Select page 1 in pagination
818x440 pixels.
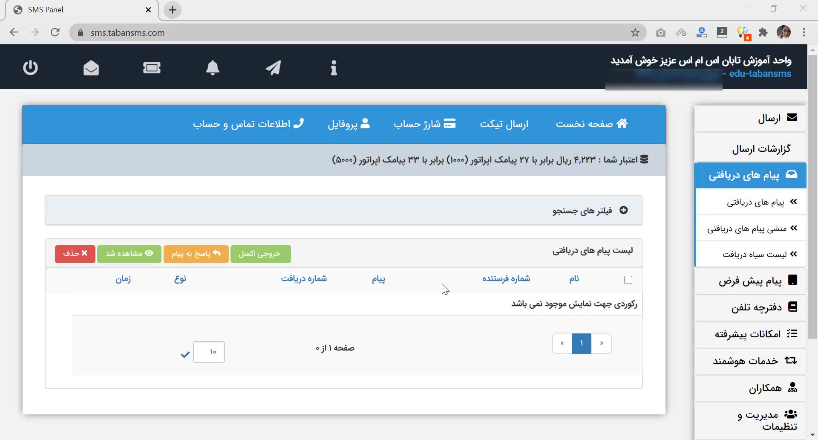581,344
